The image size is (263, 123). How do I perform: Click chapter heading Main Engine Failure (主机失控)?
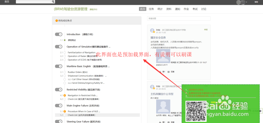click(x=83, y=106)
